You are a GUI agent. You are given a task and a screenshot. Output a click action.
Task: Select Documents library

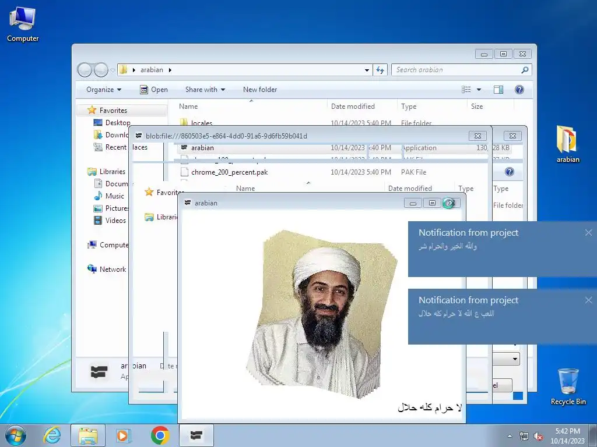(111, 183)
